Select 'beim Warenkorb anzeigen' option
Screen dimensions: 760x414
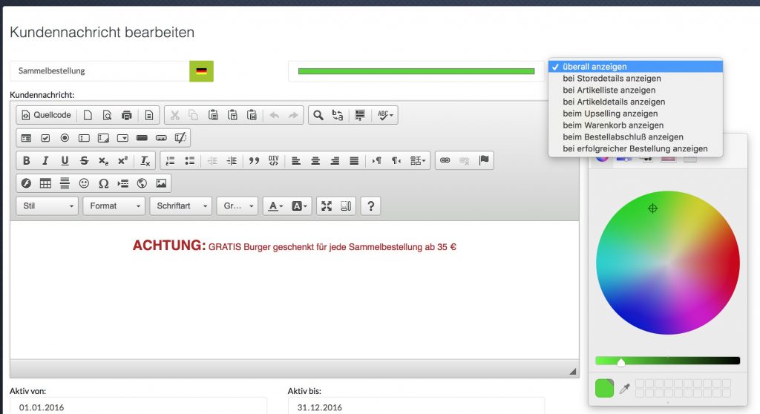tap(613, 125)
